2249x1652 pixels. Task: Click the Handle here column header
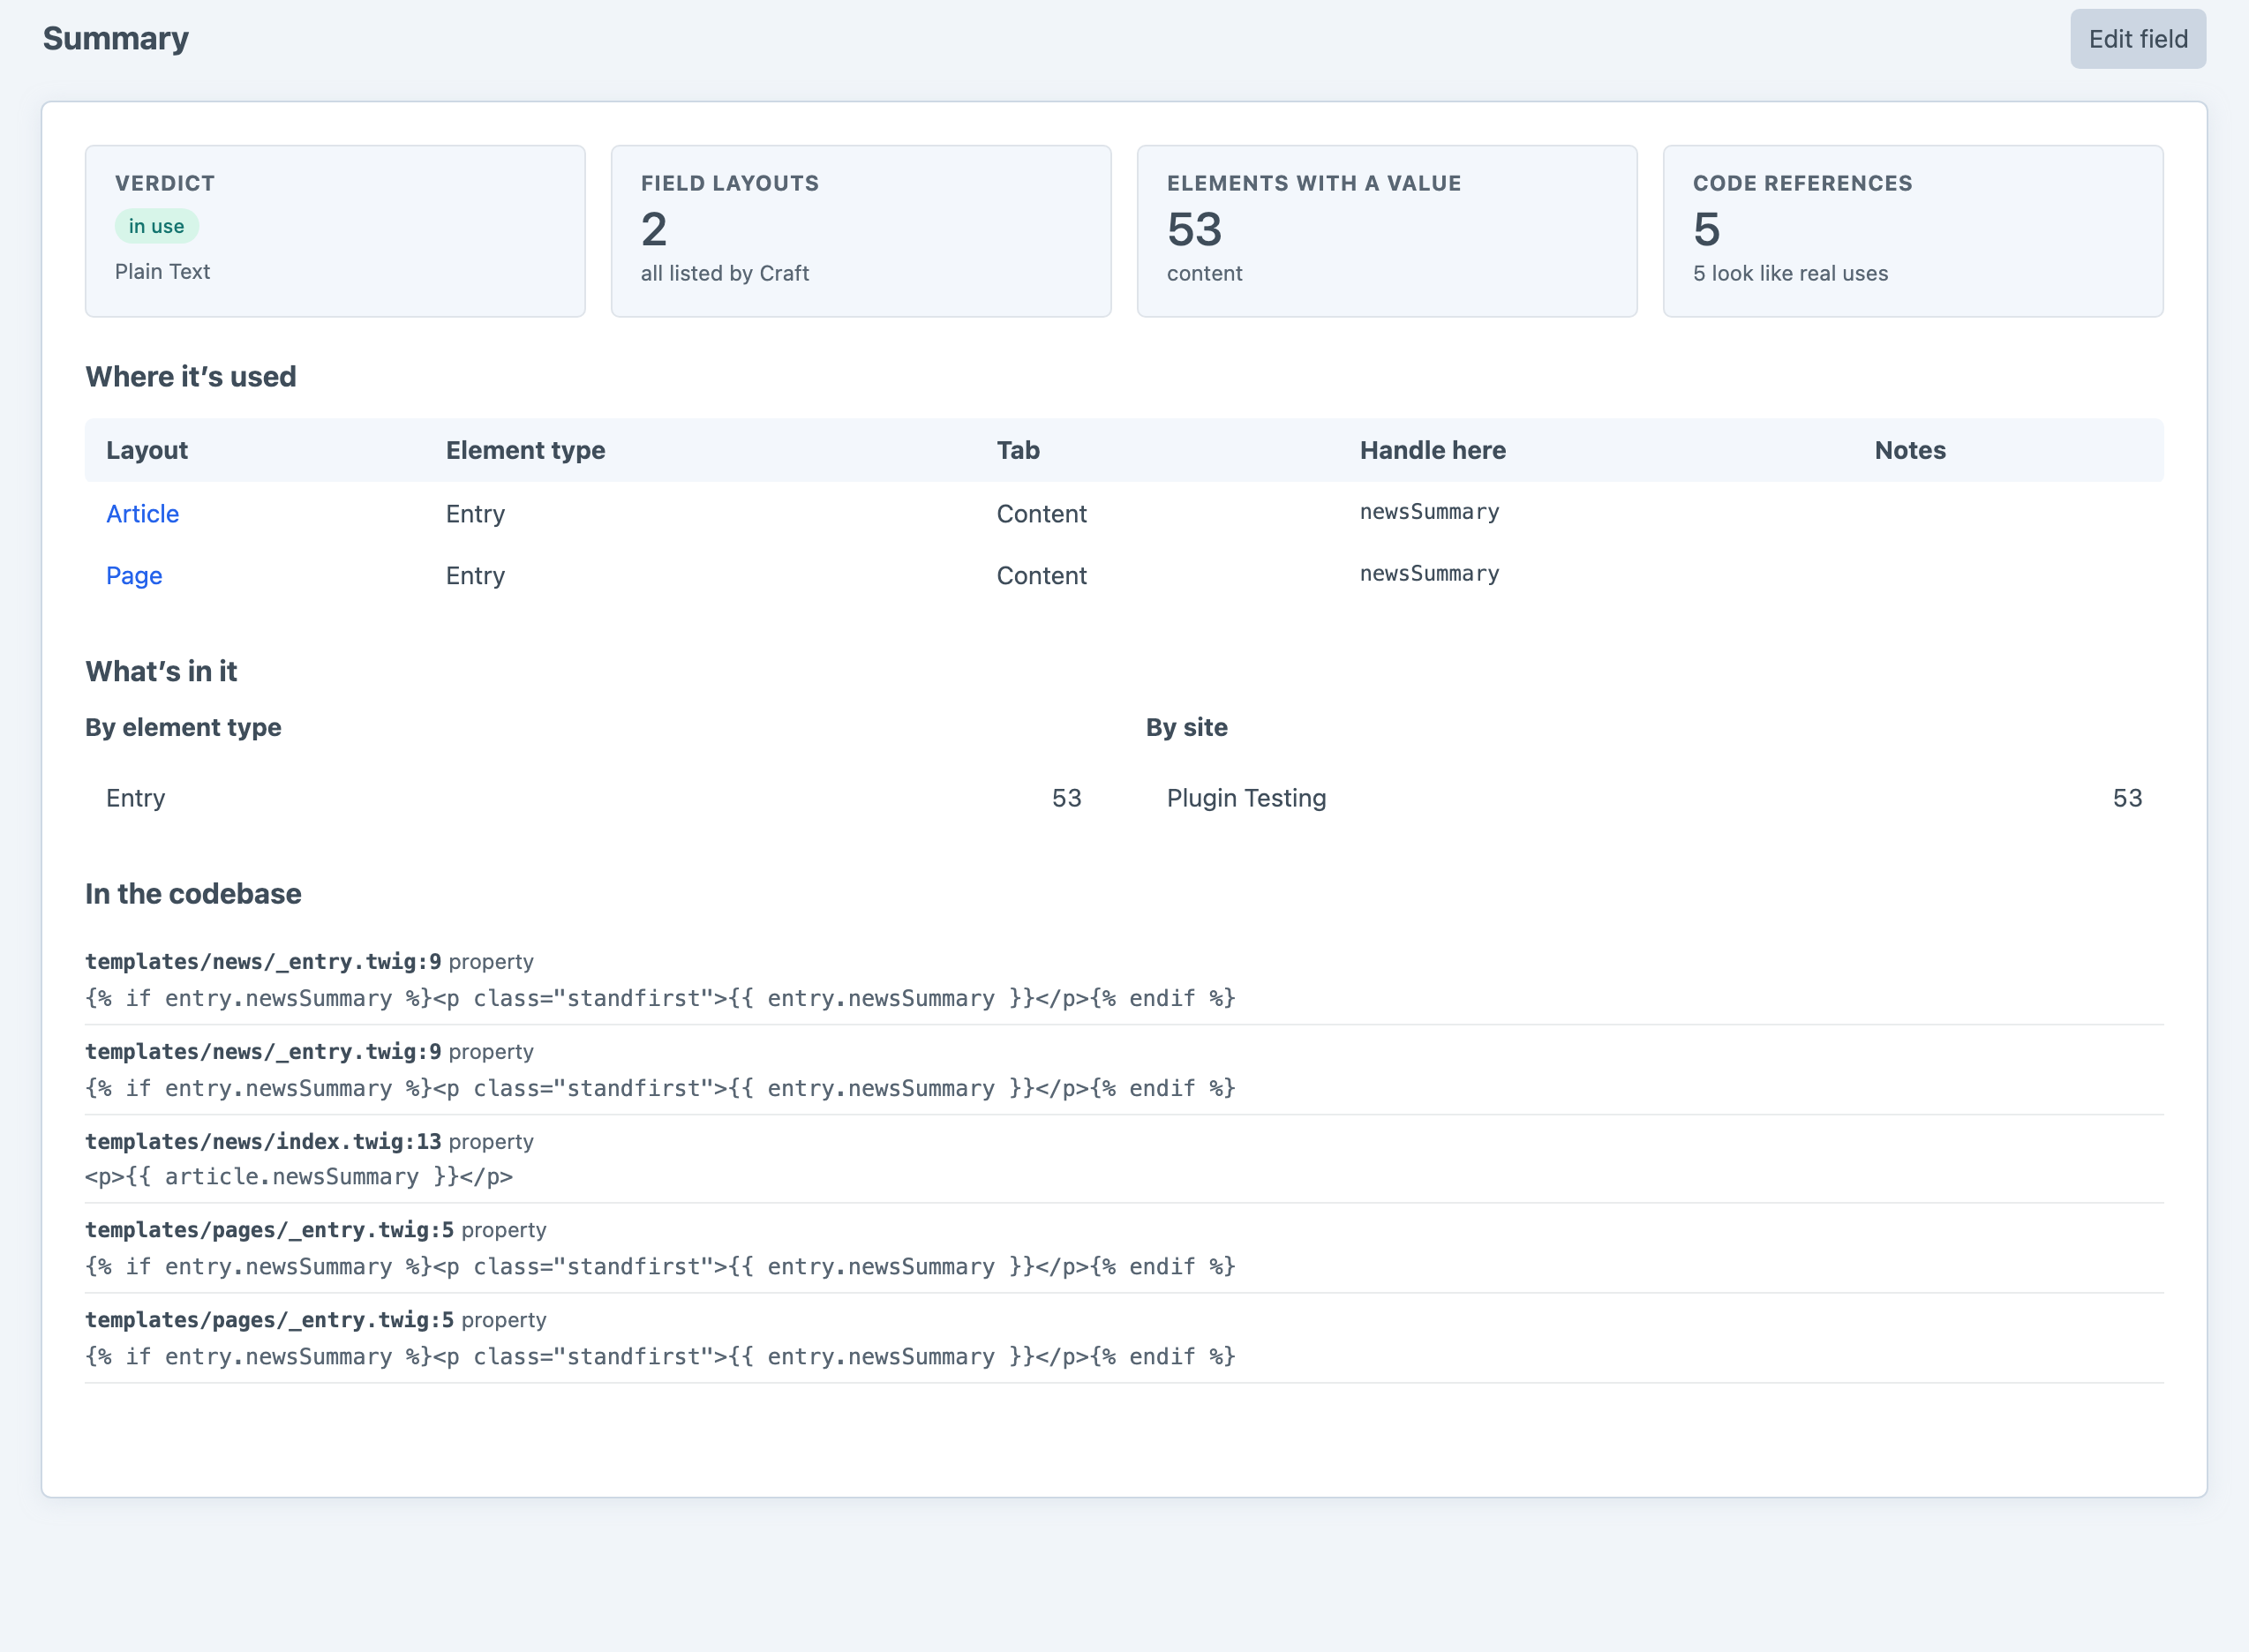(1433, 450)
